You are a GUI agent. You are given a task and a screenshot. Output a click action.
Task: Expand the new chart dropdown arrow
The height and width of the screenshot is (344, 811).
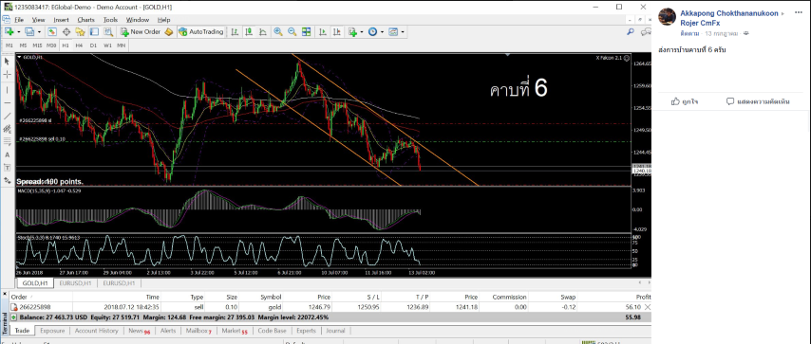point(18,32)
